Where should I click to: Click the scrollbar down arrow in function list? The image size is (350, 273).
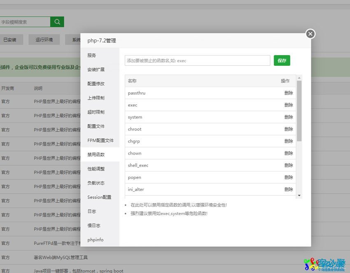[300, 194]
